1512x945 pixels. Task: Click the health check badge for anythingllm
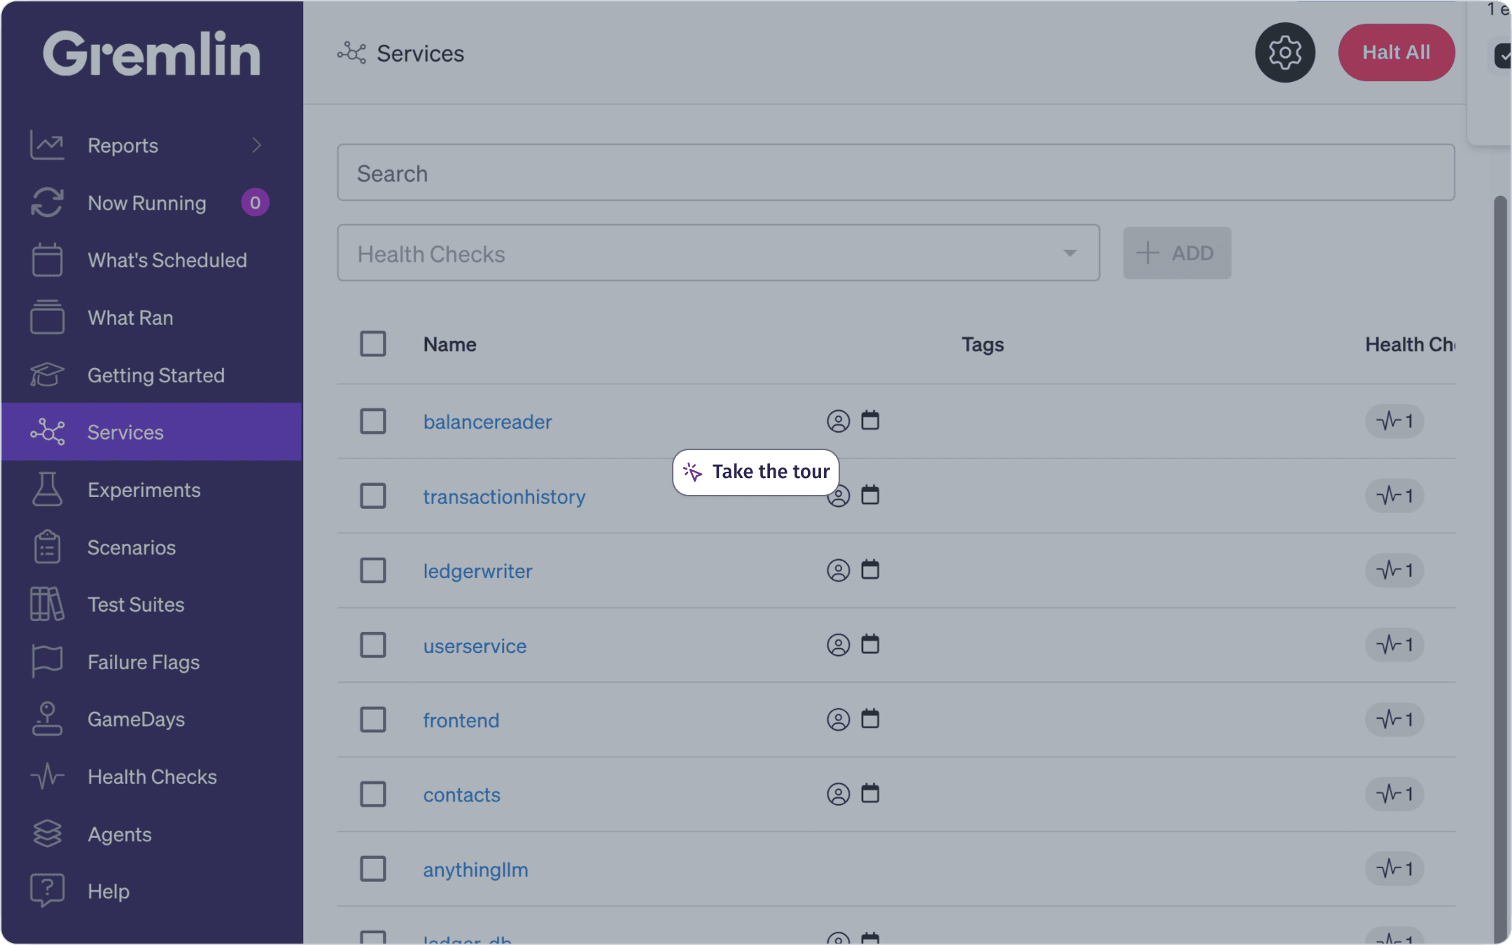point(1394,869)
